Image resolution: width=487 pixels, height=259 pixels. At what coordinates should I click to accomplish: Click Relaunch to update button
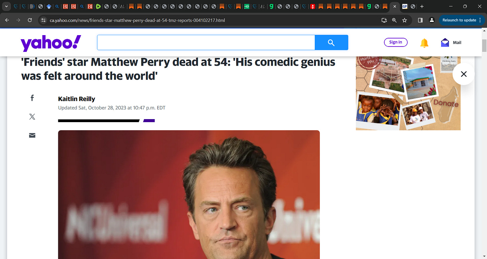point(459,20)
